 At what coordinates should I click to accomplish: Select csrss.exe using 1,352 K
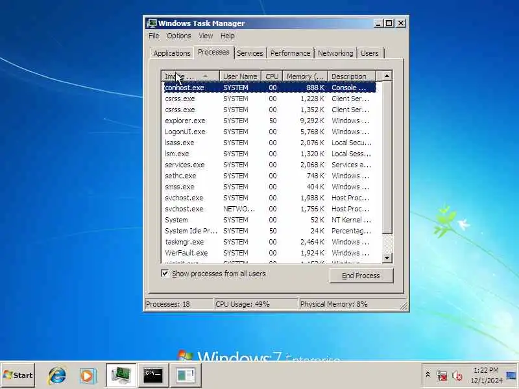coord(270,110)
